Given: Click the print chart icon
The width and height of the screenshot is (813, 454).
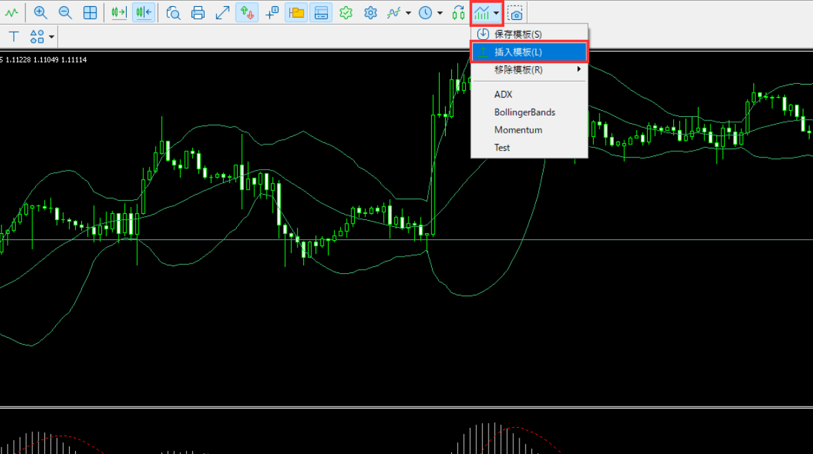Looking at the screenshot, I should (x=198, y=12).
